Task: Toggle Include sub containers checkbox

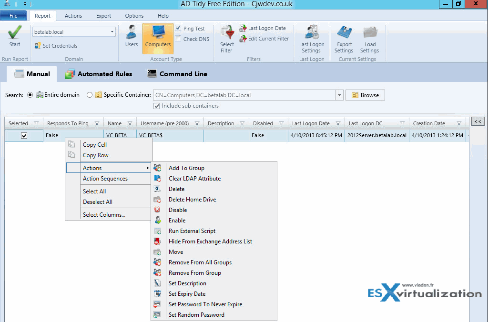Action: pyautogui.click(x=156, y=106)
